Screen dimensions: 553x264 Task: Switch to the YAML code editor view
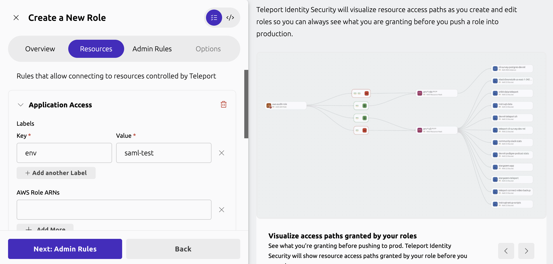[230, 18]
